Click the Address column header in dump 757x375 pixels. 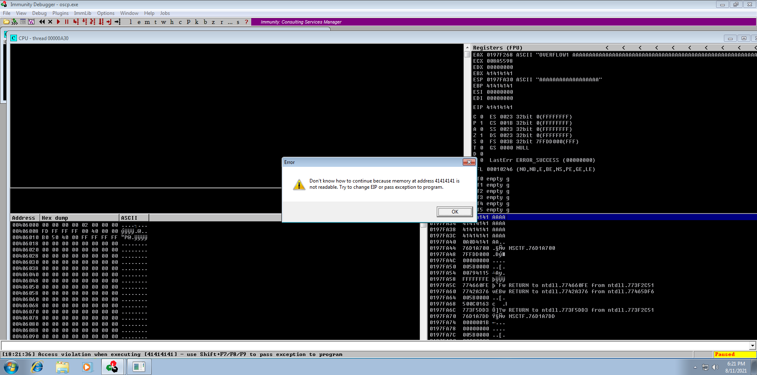point(25,218)
